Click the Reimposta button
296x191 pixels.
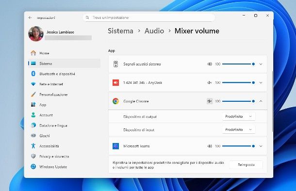coord(246,165)
